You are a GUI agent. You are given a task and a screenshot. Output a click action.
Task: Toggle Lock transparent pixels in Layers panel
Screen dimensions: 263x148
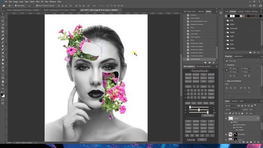(230, 113)
